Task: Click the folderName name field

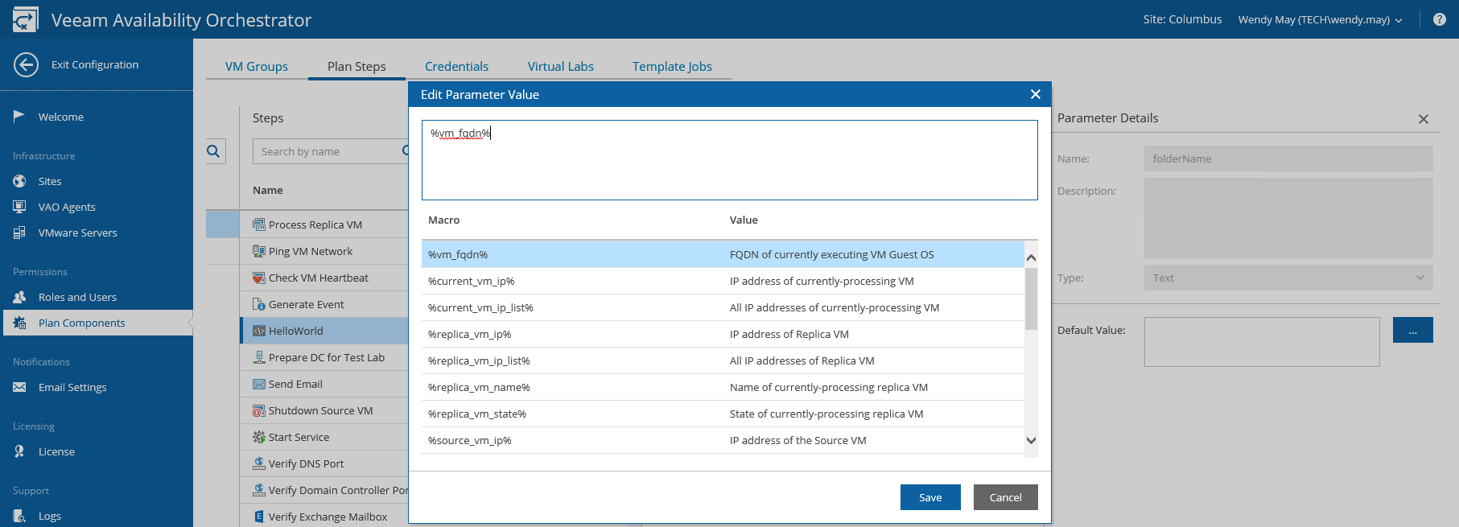Action: click(1288, 159)
